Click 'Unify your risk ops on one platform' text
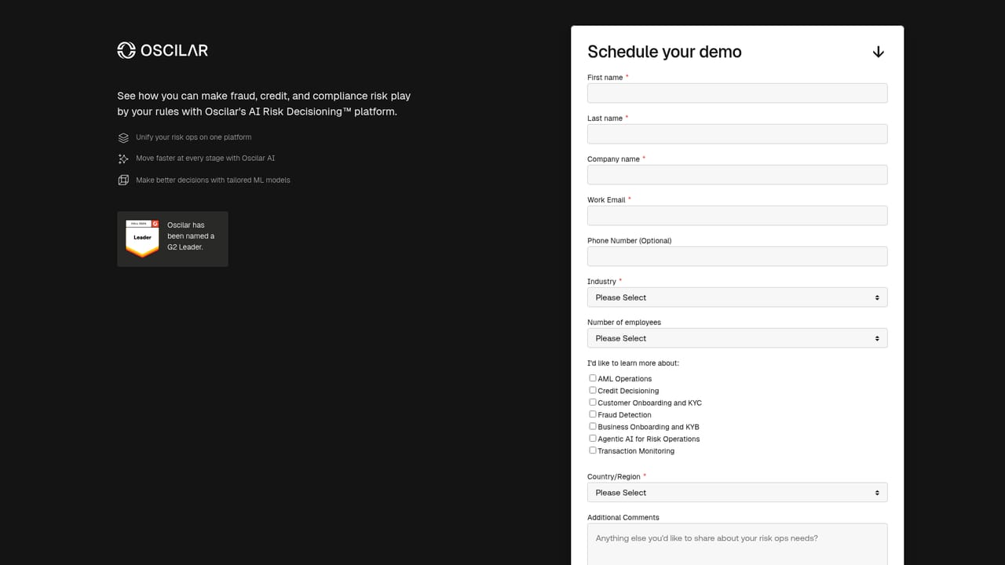The width and height of the screenshot is (1005, 565). click(194, 137)
